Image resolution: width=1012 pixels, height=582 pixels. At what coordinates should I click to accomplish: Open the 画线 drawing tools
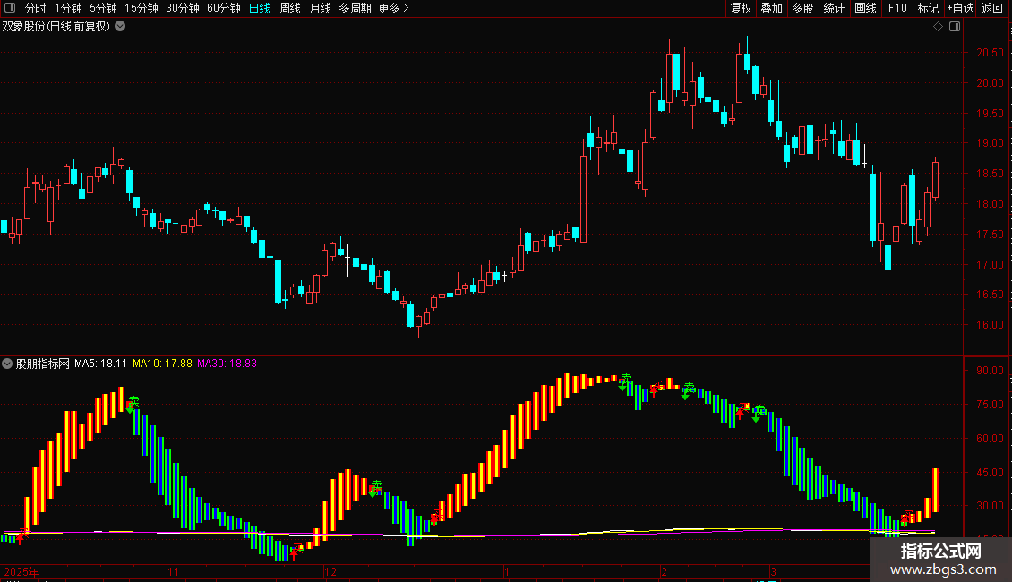point(865,8)
